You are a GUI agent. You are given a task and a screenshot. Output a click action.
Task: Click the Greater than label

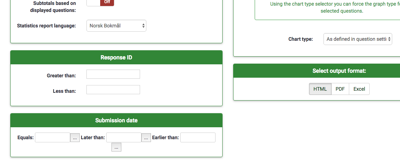61,75
